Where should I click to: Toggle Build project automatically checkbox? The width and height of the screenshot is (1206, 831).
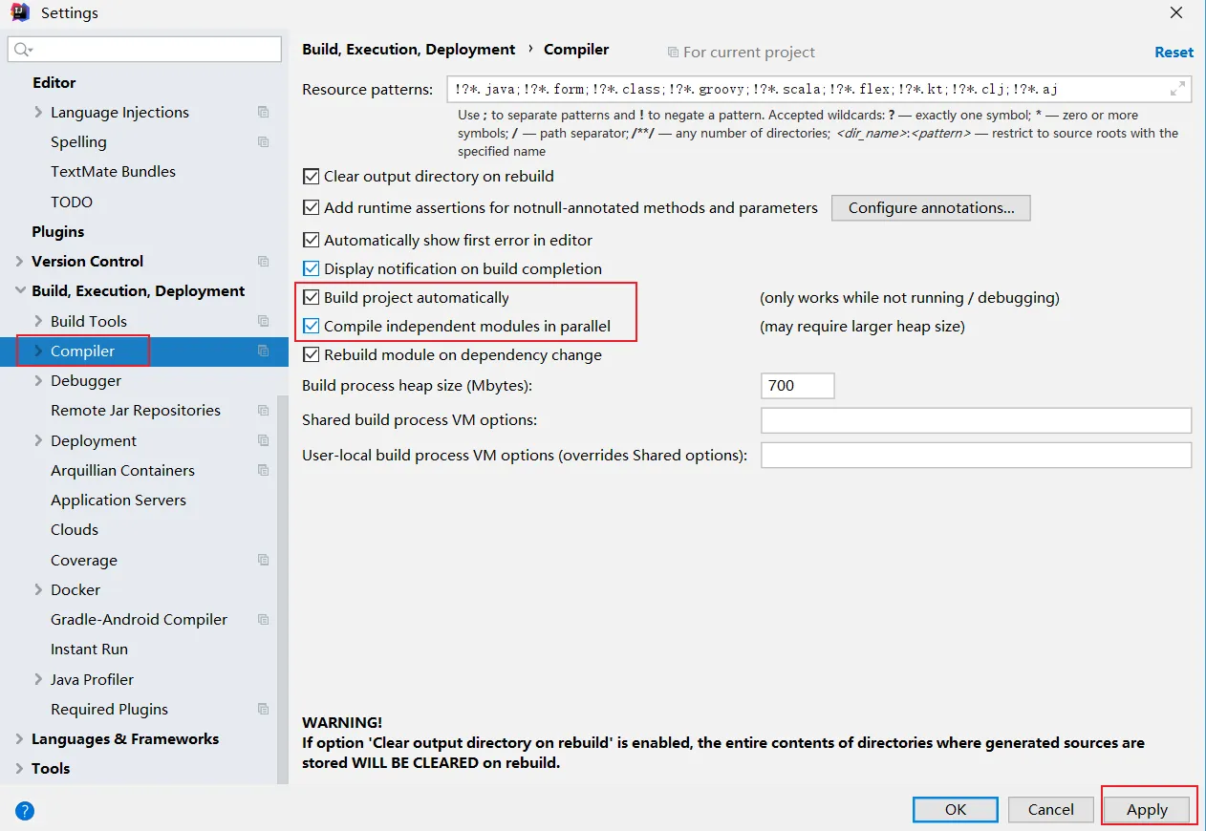click(x=311, y=298)
